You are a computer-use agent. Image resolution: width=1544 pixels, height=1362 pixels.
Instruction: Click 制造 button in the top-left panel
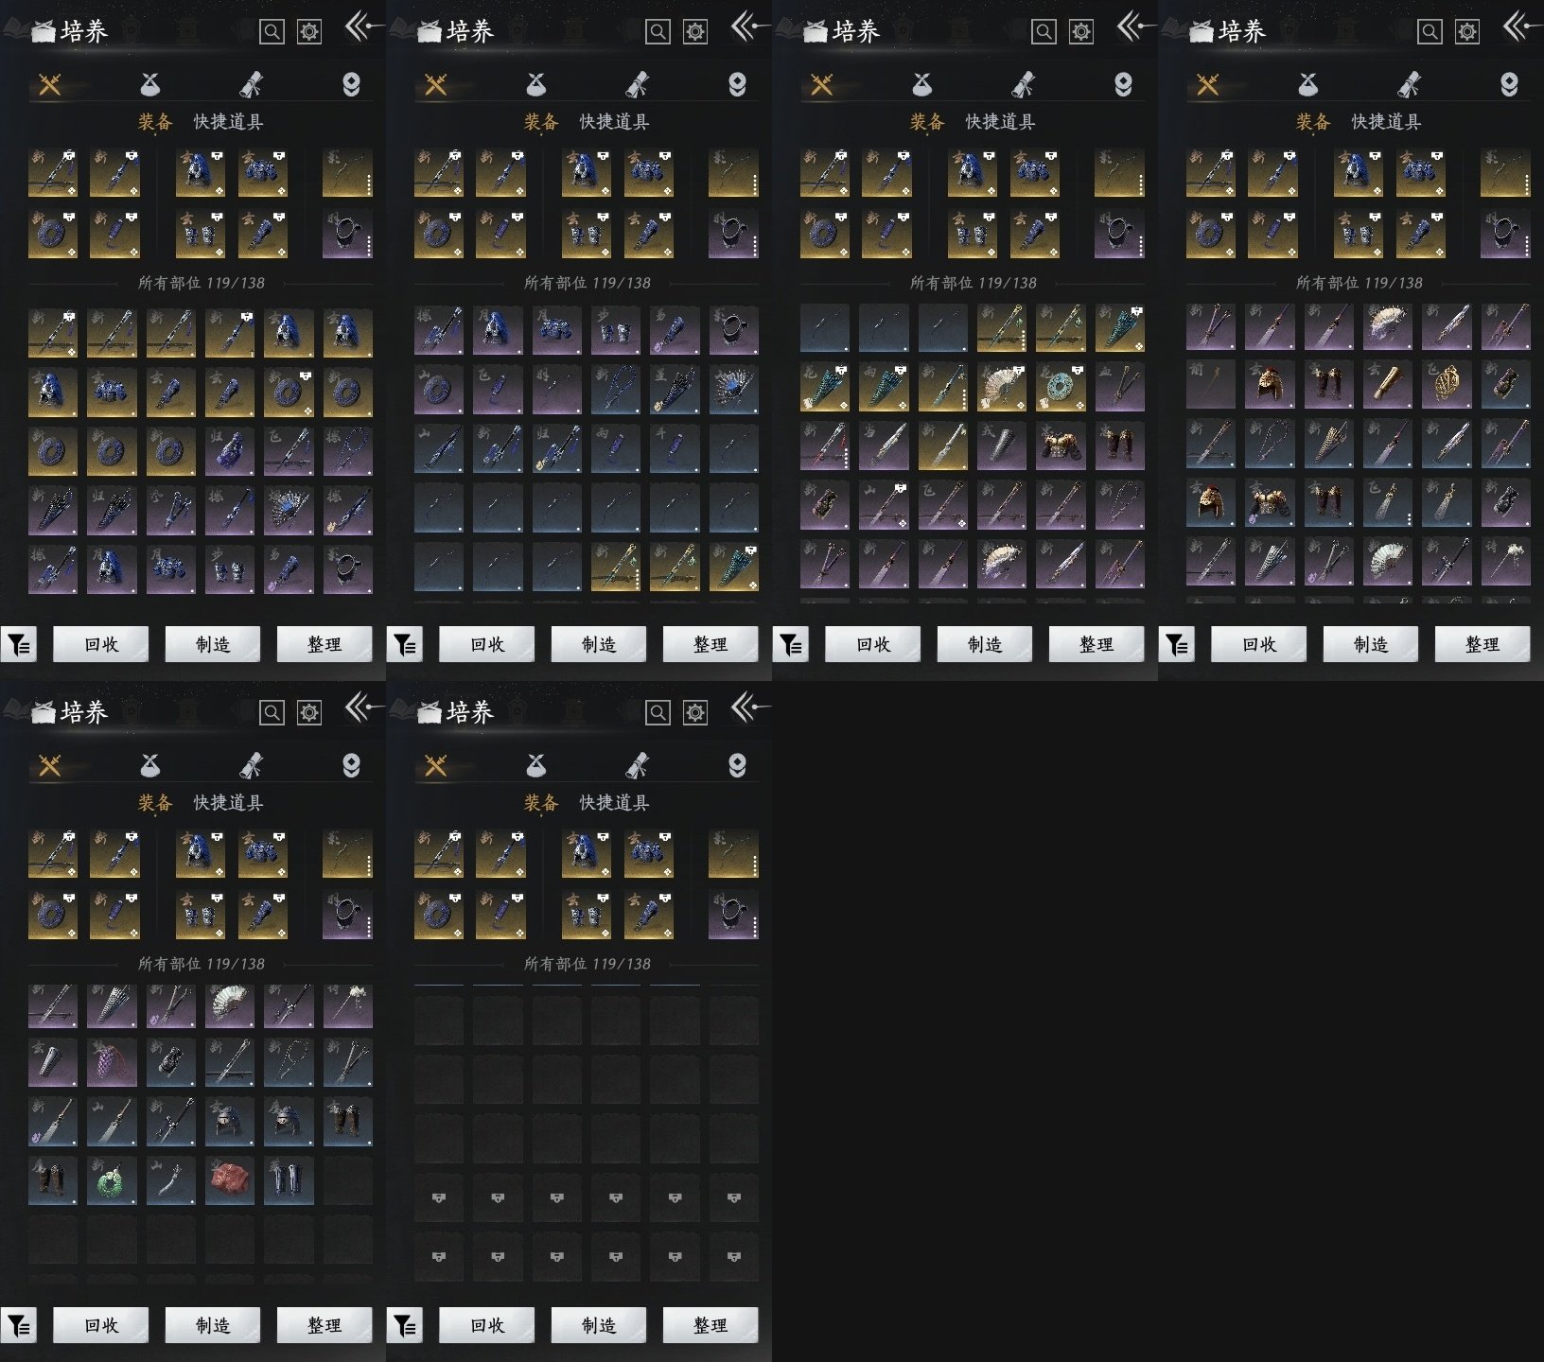(x=213, y=644)
